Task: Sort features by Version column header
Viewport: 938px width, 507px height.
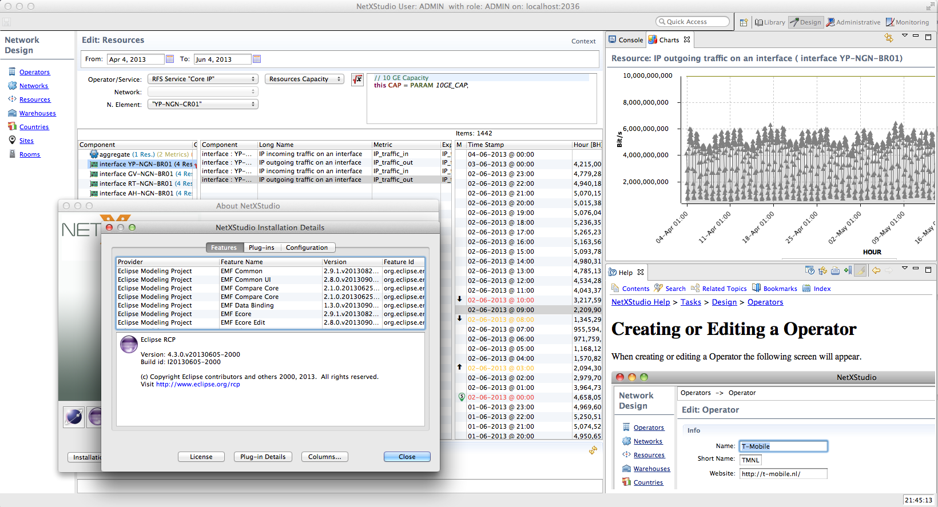Action: 352,262
